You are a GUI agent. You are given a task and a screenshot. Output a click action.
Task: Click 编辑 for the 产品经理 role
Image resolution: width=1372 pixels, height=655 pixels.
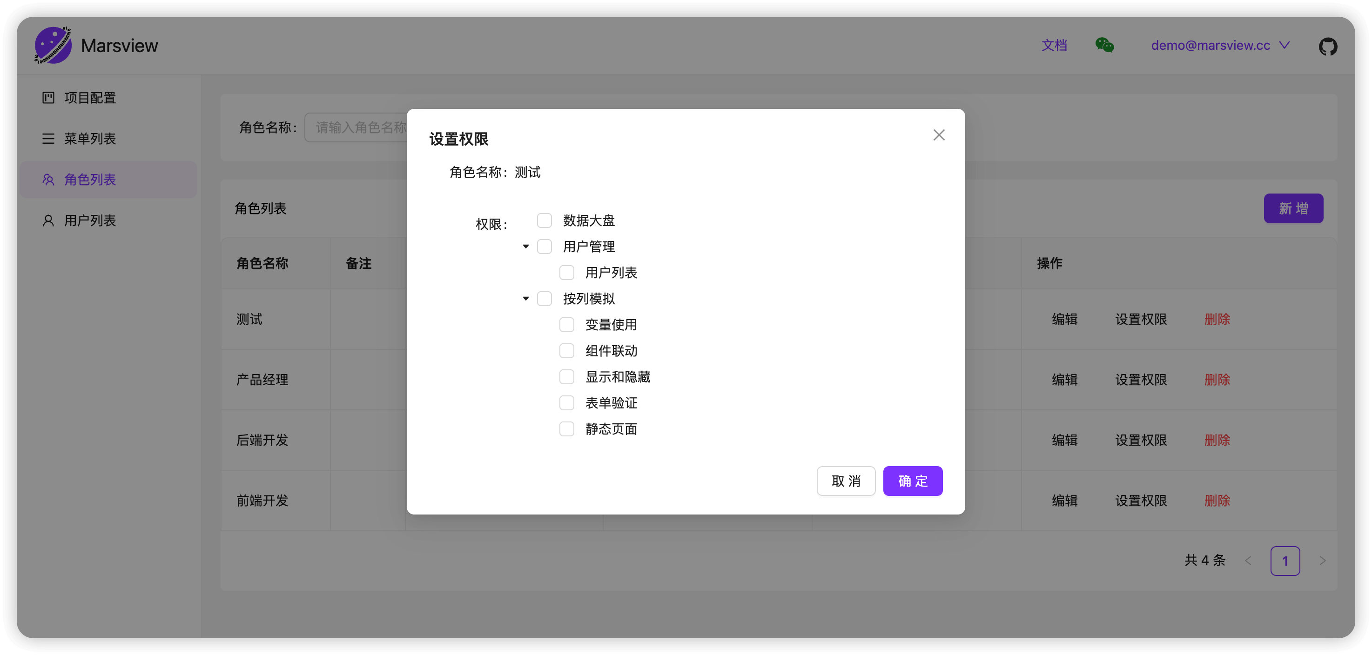[x=1064, y=380]
